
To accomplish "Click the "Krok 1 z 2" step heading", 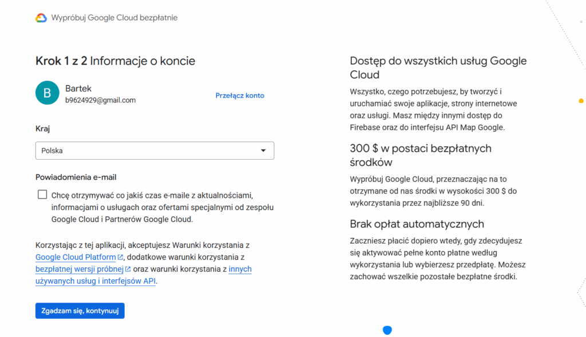I will (61, 61).
